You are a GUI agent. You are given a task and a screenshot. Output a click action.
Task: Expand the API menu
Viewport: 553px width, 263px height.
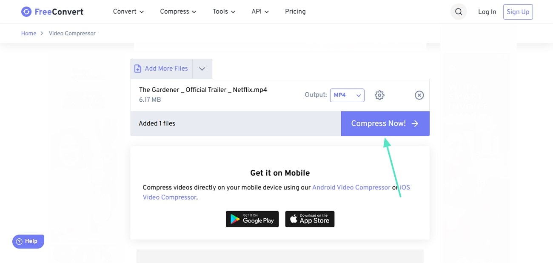click(260, 11)
